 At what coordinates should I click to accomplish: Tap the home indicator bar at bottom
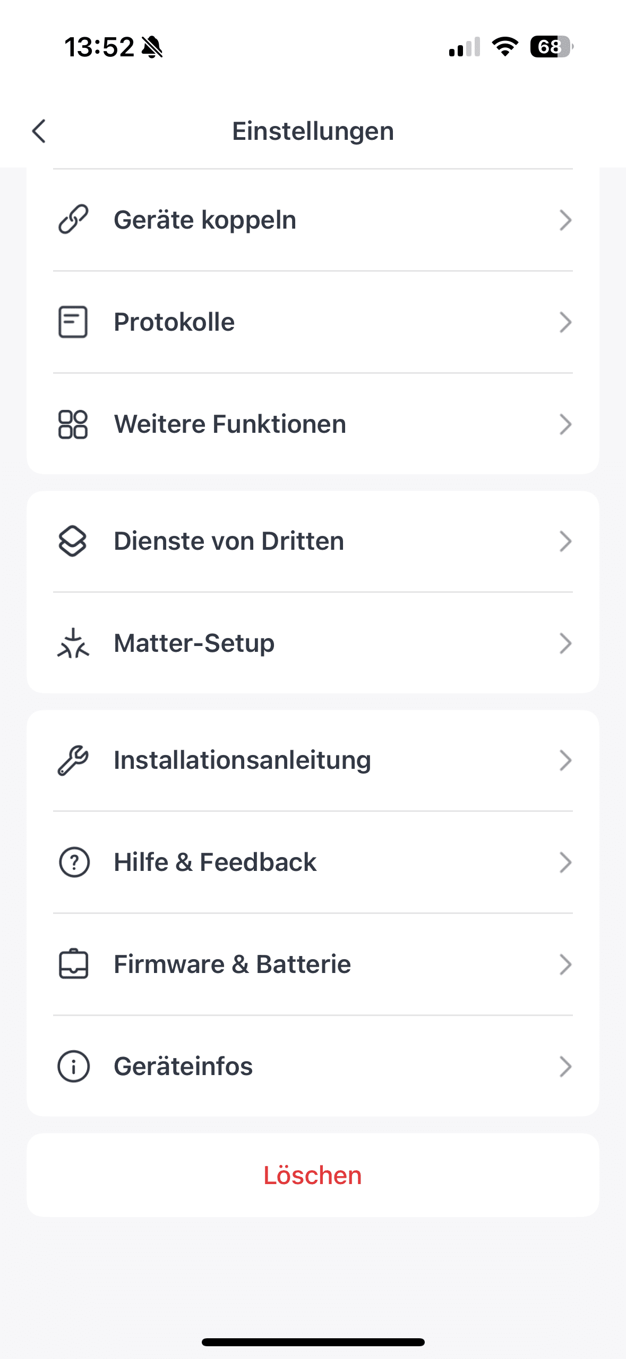[x=313, y=1342]
